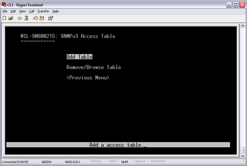The image size is (247, 166).
Task: Click the scrollbar up arrow
Action: (x=243, y=26)
